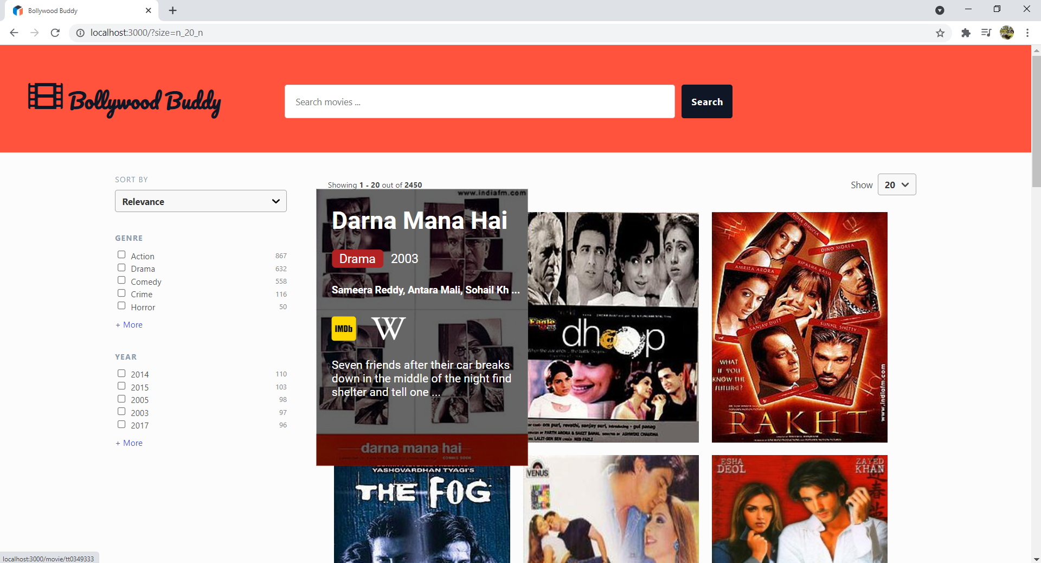Bookmark this page with the star
The image size is (1041, 563).
[940, 33]
